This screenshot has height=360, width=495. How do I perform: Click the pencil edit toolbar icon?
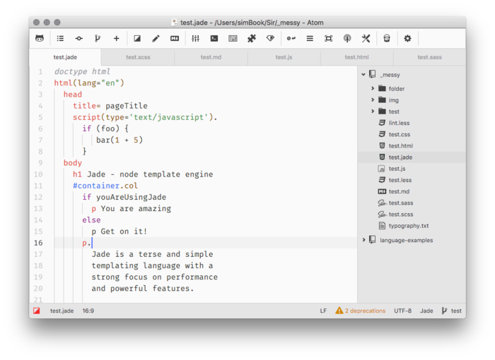pyautogui.click(x=156, y=38)
